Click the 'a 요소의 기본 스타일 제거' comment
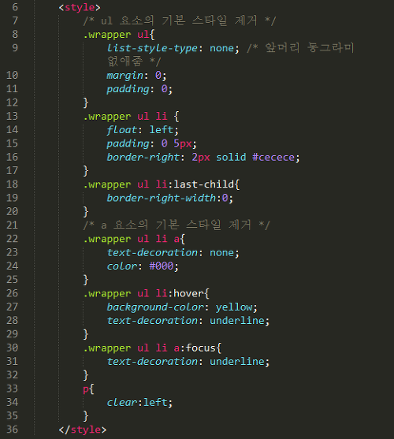394x439 pixels. (177, 225)
